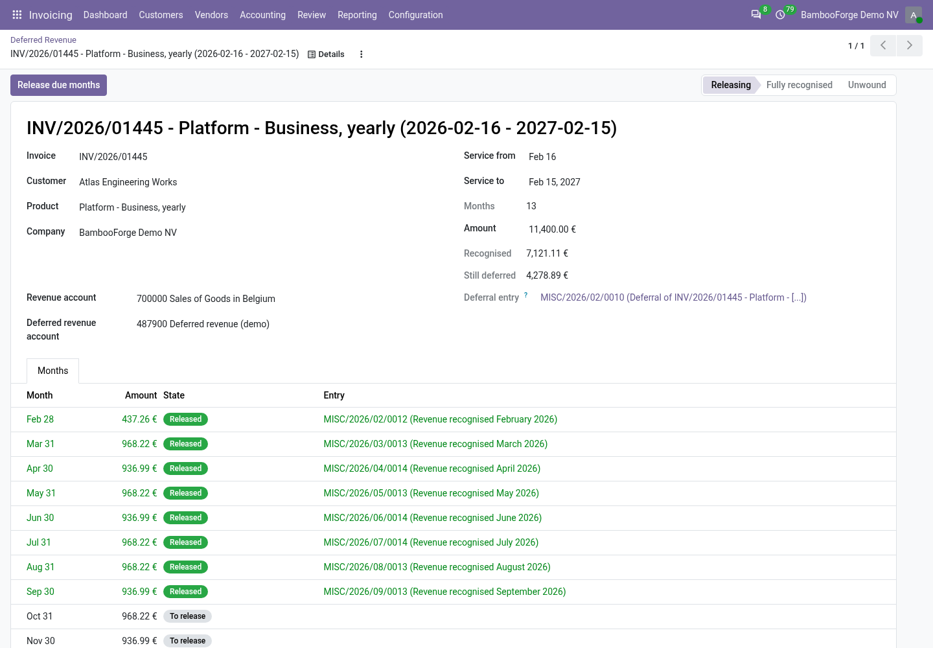Screen dimensions: 933x648
Task: Switch to the Months tab
Action: 52,371
